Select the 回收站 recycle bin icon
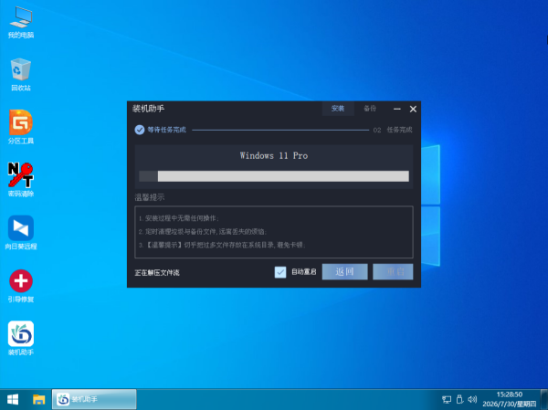 (x=21, y=75)
